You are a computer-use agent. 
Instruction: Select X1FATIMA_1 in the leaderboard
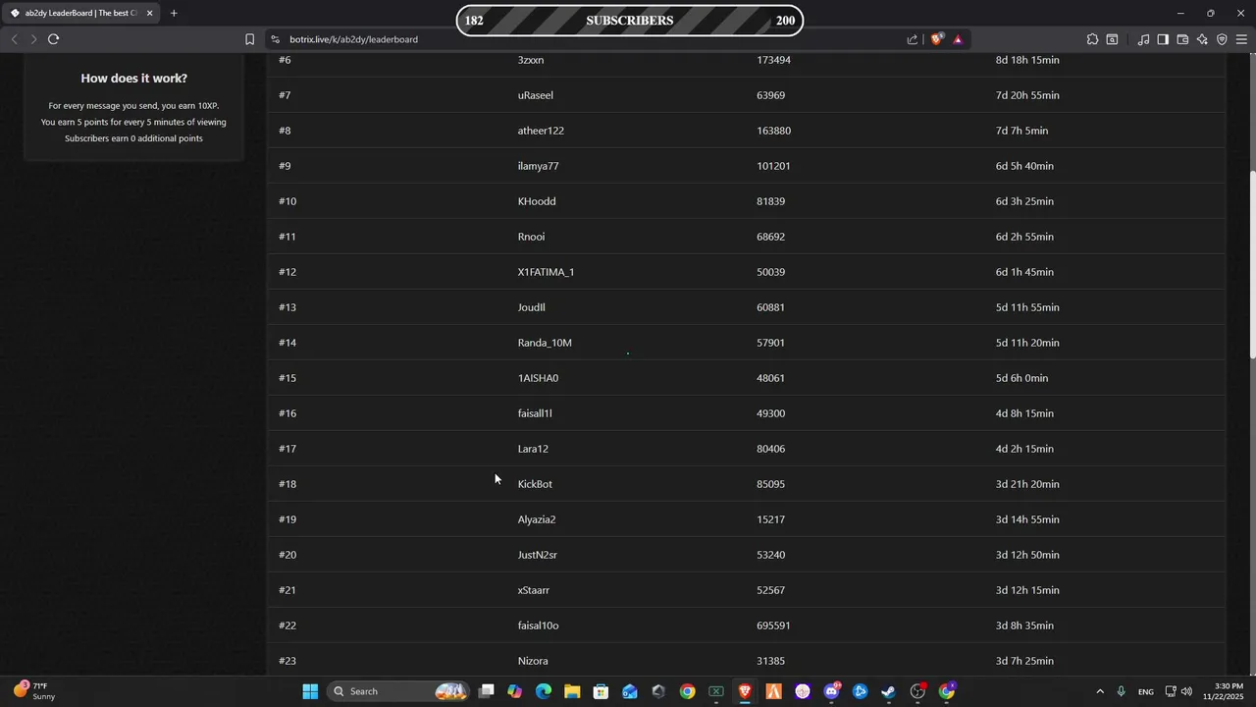coord(547,272)
